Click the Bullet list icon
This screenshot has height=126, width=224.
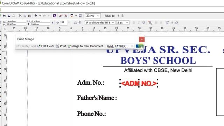coord(156,23)
